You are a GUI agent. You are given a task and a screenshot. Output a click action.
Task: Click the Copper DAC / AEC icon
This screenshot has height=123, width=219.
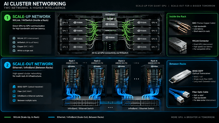coord(14,46)
